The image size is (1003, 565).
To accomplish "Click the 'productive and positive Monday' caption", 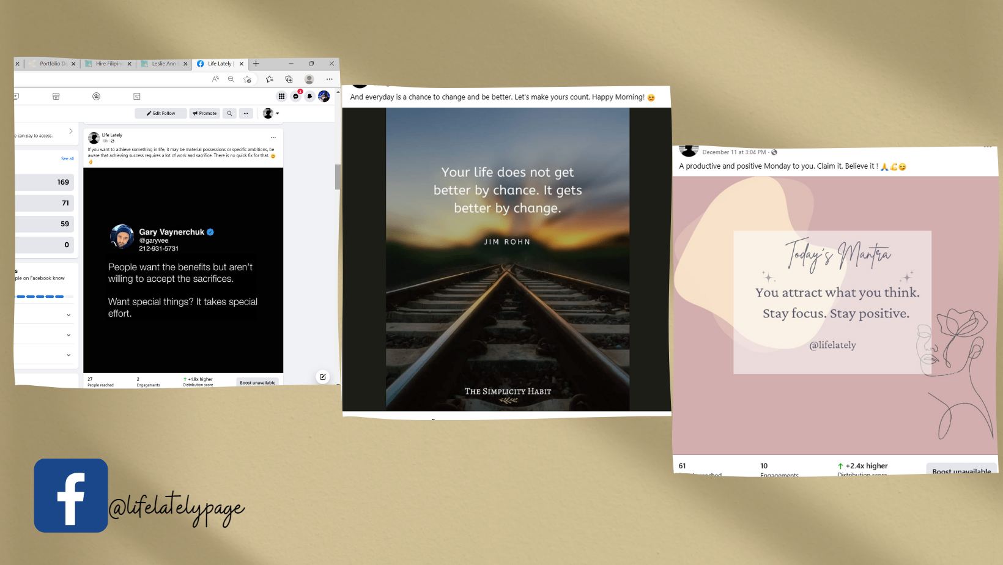I will coord(793,166).
